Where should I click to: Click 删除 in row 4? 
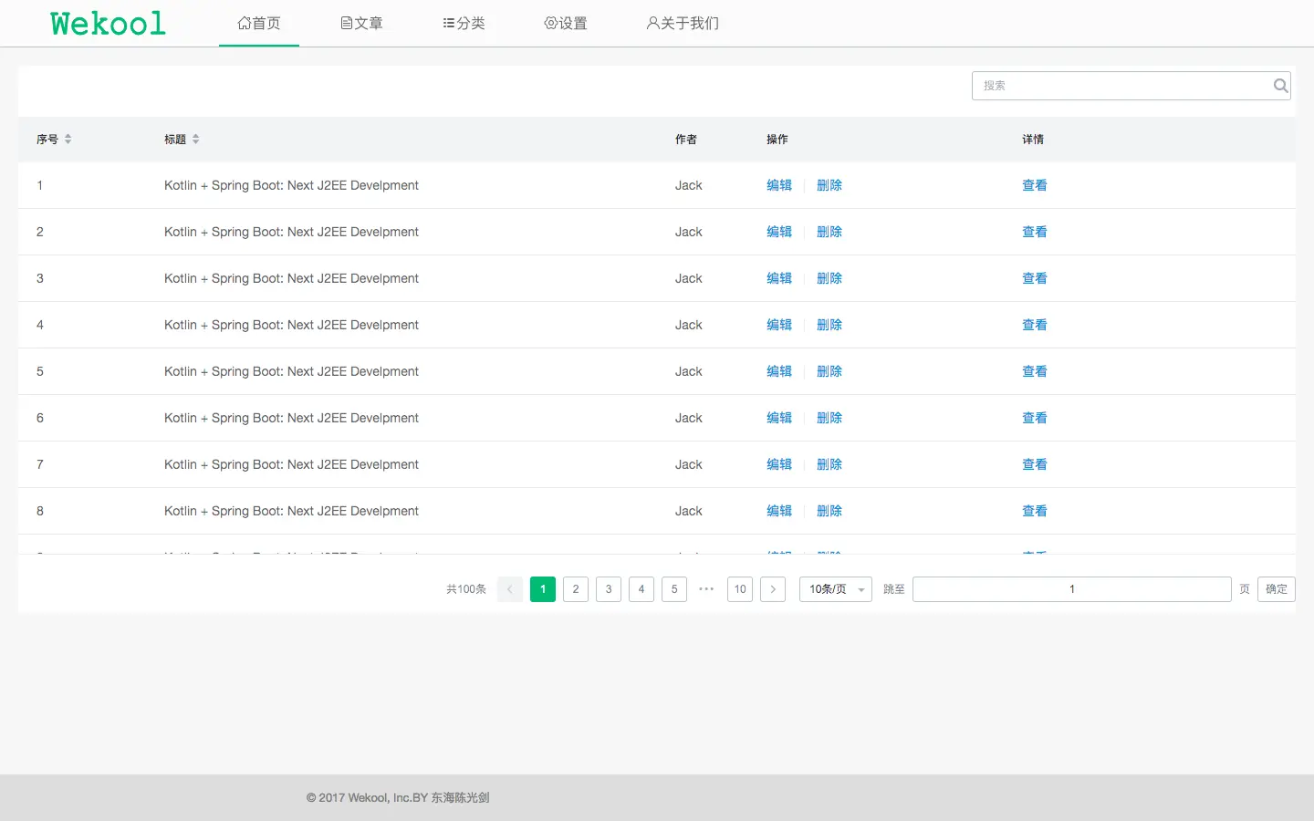point(829,325)
